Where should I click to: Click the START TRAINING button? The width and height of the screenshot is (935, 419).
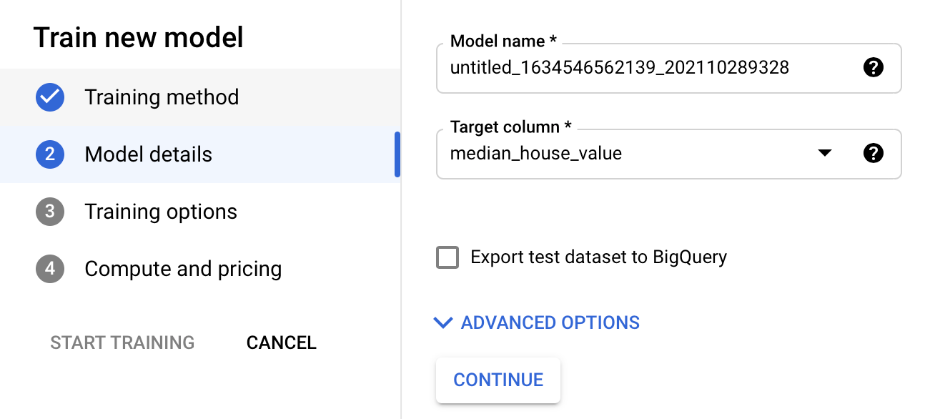click(x=122, y=343)
